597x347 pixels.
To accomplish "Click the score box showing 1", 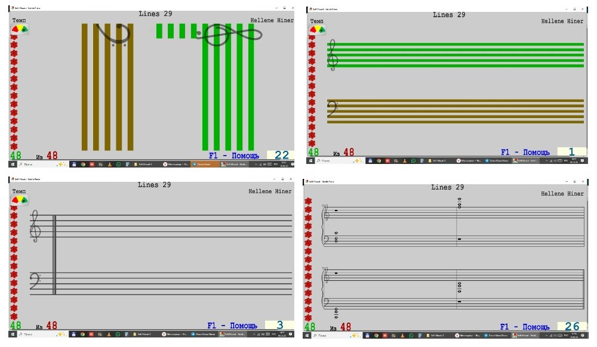I will 571,152.
